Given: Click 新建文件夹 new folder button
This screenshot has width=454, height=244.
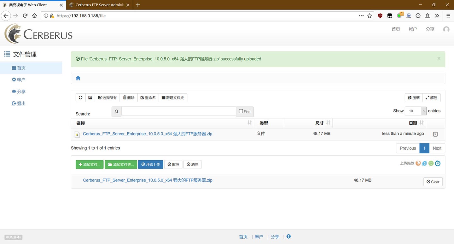Looking at the screenshot, I should [x=173, y=98].
